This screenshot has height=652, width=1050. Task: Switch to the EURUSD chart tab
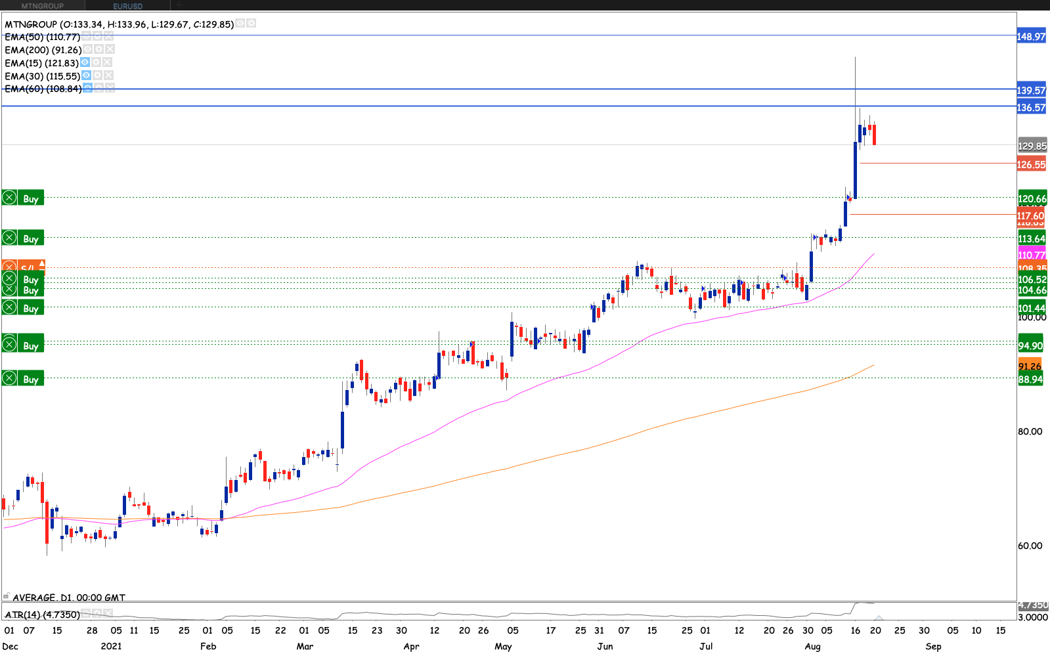click(127, 6)
